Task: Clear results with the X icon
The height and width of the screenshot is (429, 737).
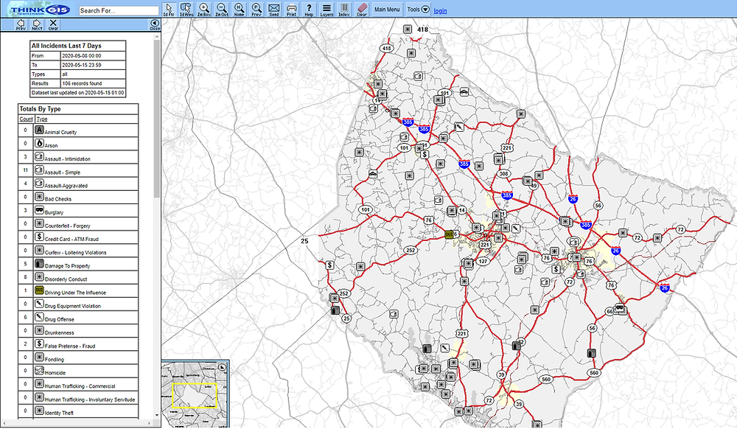Action: pyautogui.click(x=53, y=24)
